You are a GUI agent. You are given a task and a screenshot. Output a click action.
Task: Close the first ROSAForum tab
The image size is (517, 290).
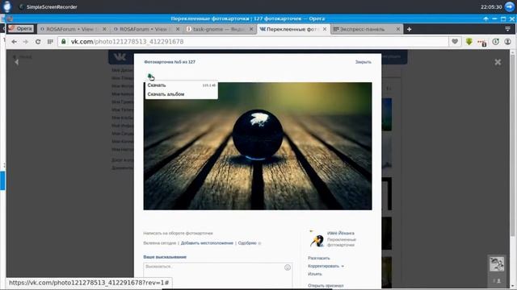104,29
